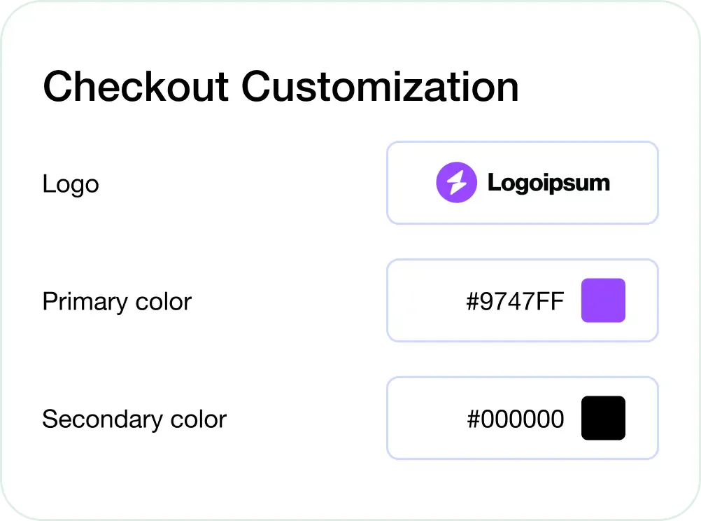
Task: Open the logo selection button
Action: point(522,182)
